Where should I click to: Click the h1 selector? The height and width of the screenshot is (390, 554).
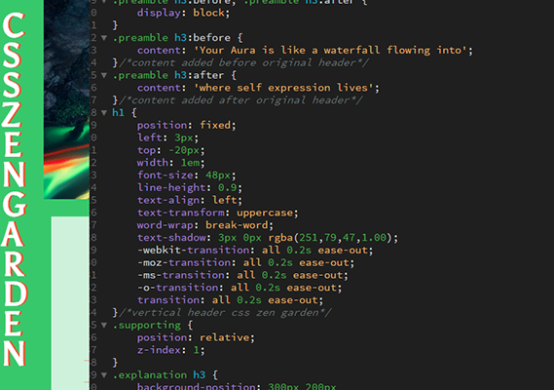(x=118, y=113)
